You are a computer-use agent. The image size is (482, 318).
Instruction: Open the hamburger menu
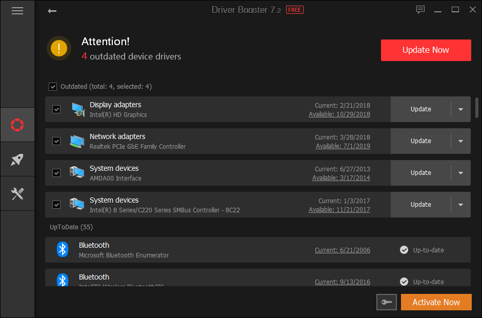coord(17,10)
